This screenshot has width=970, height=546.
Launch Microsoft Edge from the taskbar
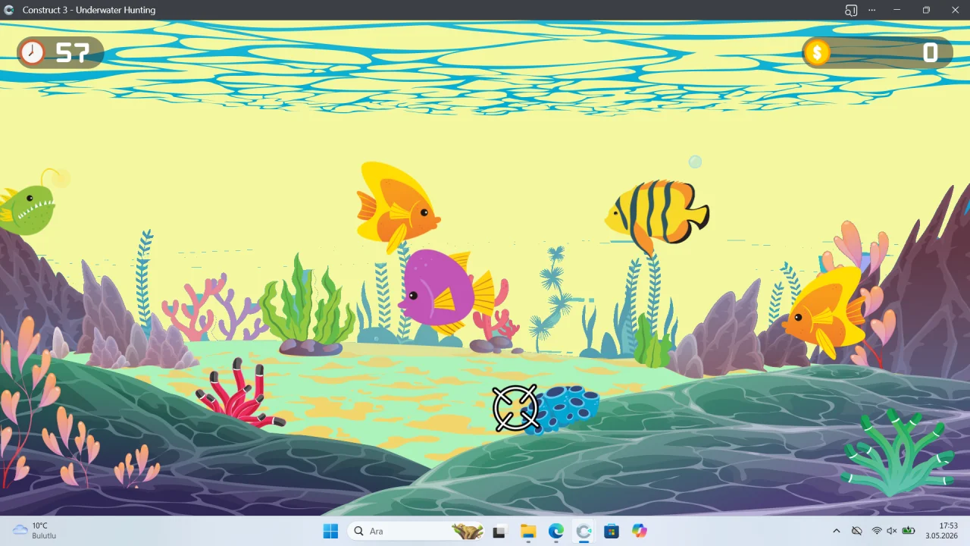[556, 532]
